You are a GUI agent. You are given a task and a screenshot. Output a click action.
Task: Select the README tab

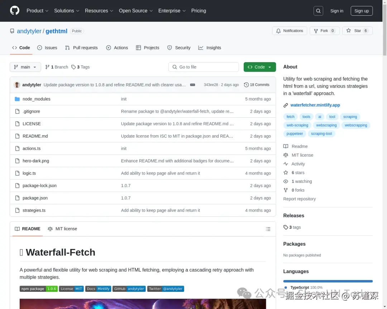27,229
